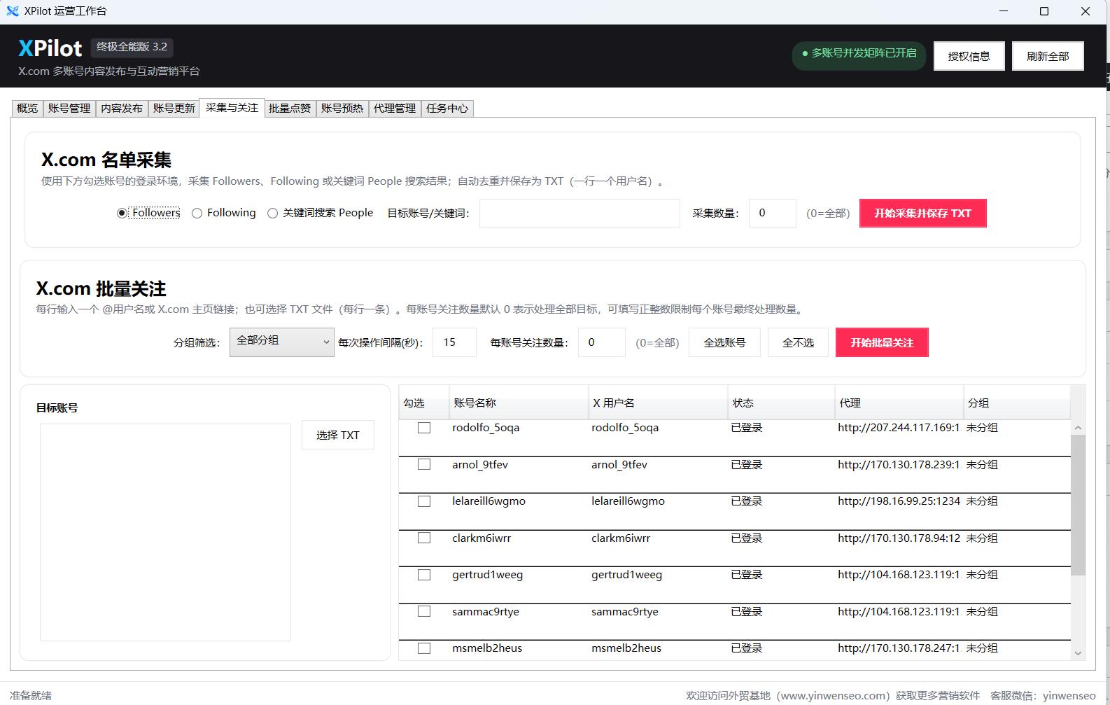Viewport: 1110px width, 705px height.
Task: Click the 代理 column header
Action: coord(899,403)
